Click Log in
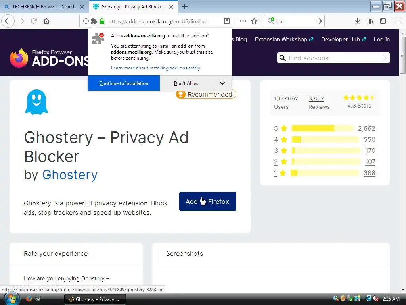The height and width of the screenshot is (305, 406). [x=382, y=39]
